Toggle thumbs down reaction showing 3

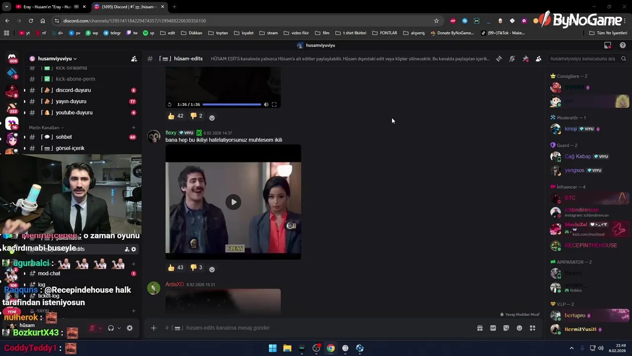click(x=197, y=267)
